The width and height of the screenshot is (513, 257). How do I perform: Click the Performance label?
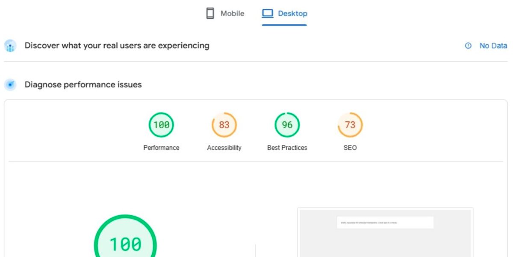(161, 148)
